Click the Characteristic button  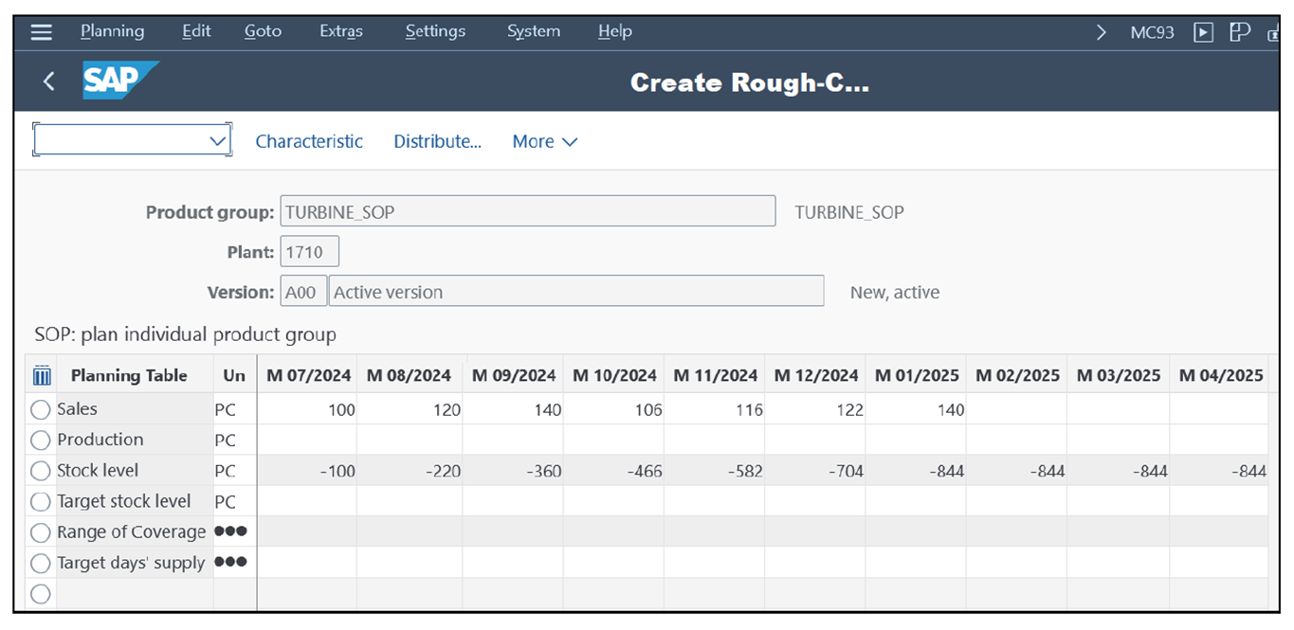pos(309,141)
